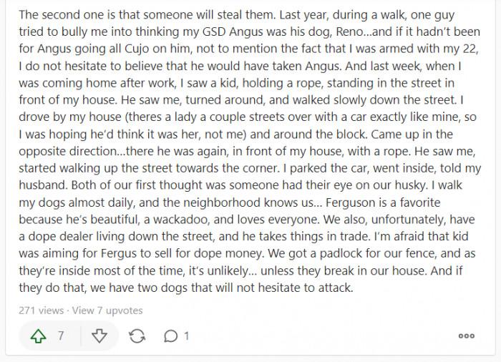Click the comment count number 1
Viewport: 501px width, 362px height.
click(x=187, y=336)
